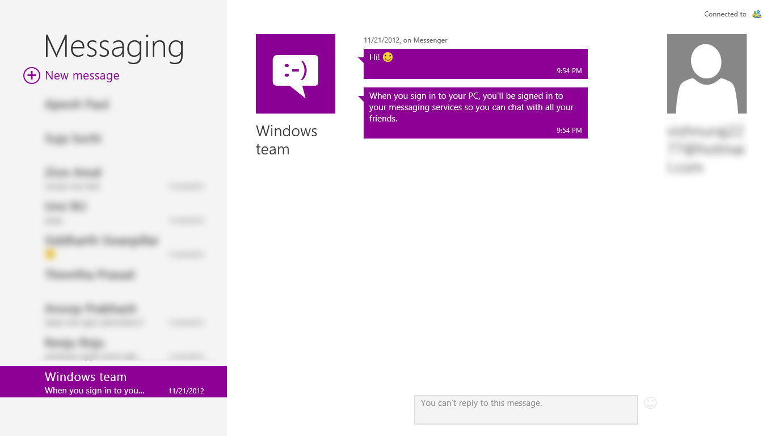This screenshot has height=436, width=775.
Task: Click the gray user profile picture
Action: (707, 74)
